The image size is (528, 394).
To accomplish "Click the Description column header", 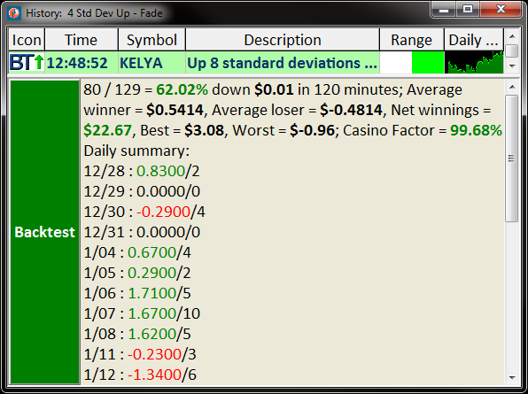I will click(283, 40).
